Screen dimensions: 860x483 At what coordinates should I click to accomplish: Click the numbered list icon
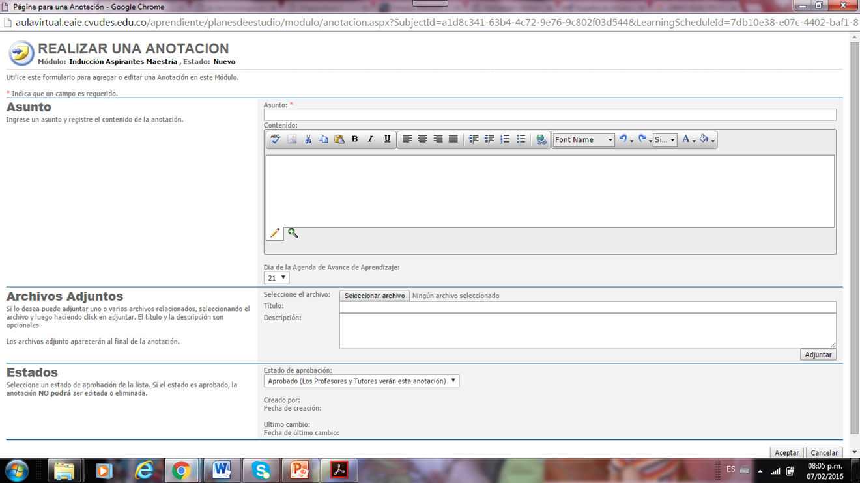click(x=505, y=139)
